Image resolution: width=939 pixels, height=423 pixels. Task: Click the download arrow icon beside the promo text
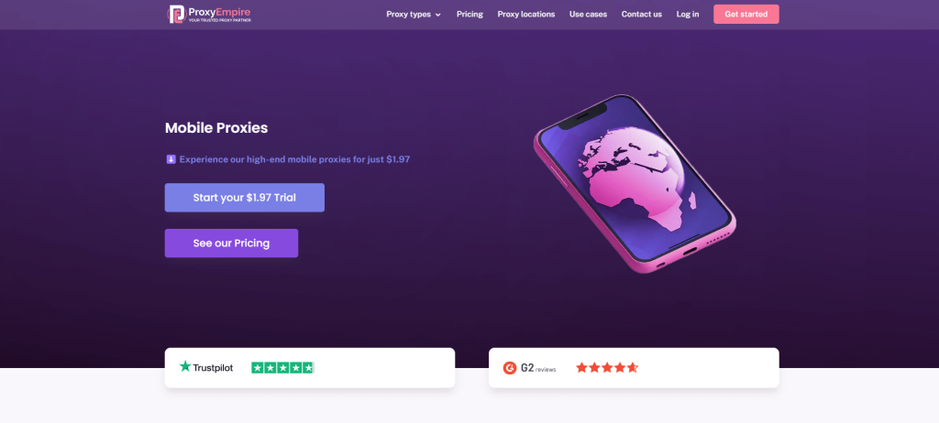tap(171, 159)
